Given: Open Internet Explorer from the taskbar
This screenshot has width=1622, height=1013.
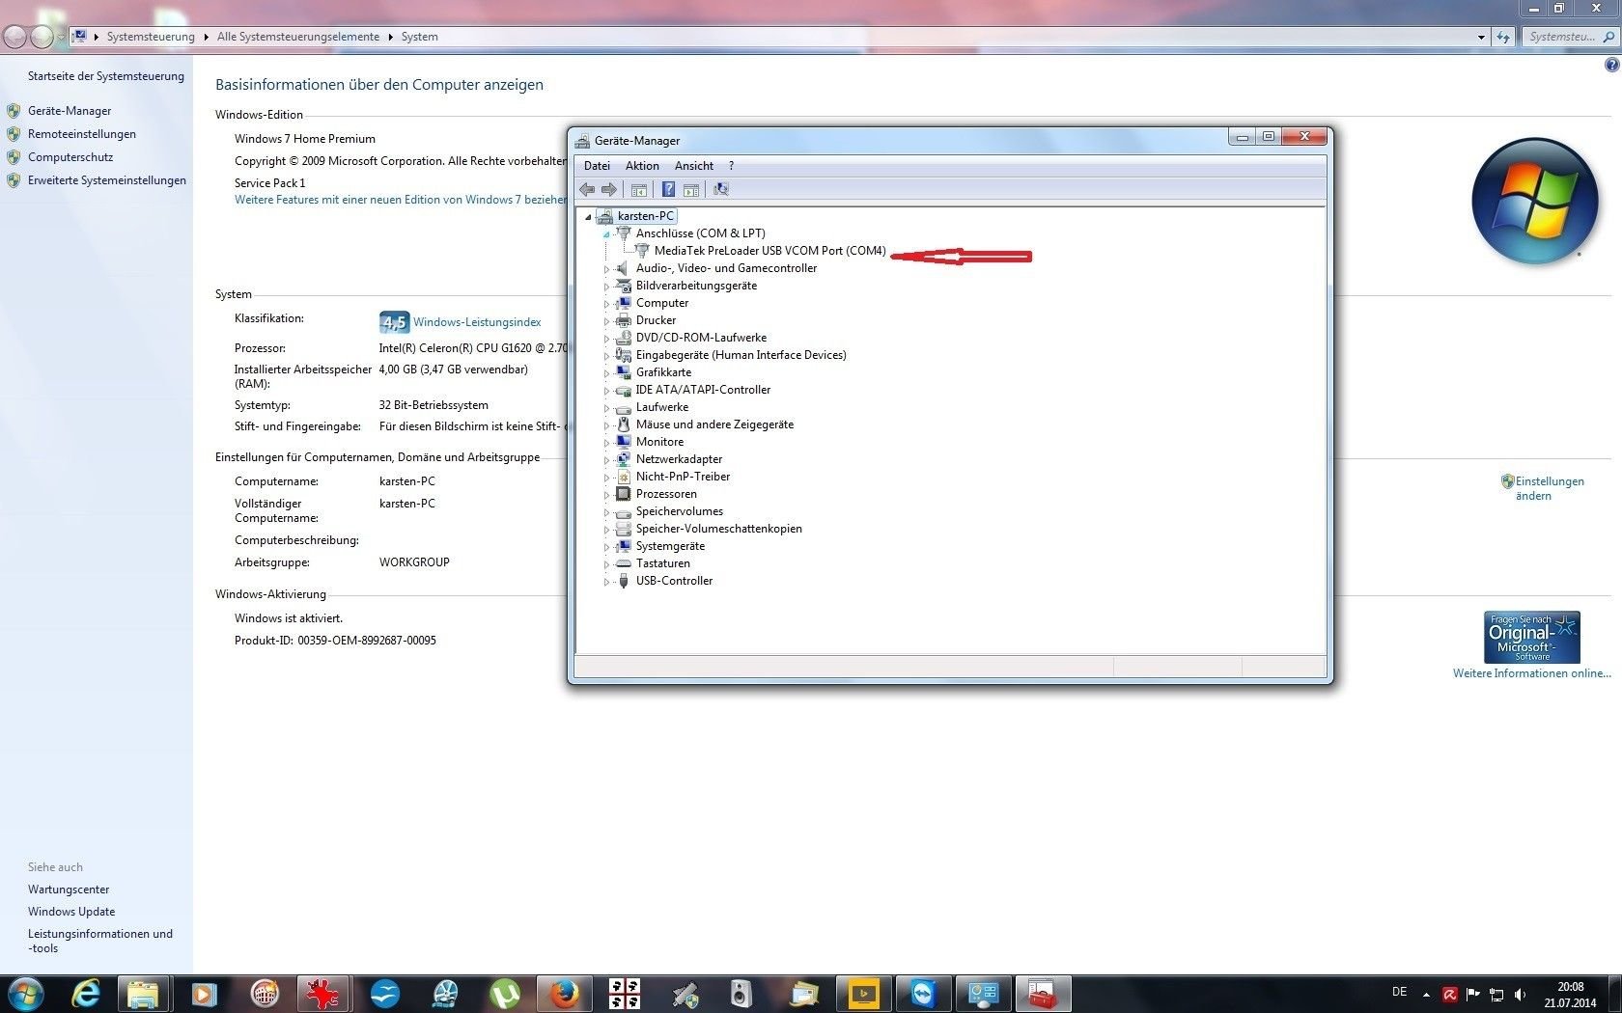Looking at the screenshot, I should (86, 994).
